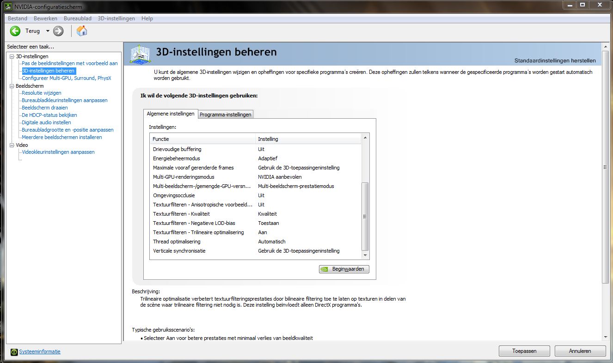Go back with the green Terug arrow
This screenshot has width=613, height=363.
pos(15,31)
